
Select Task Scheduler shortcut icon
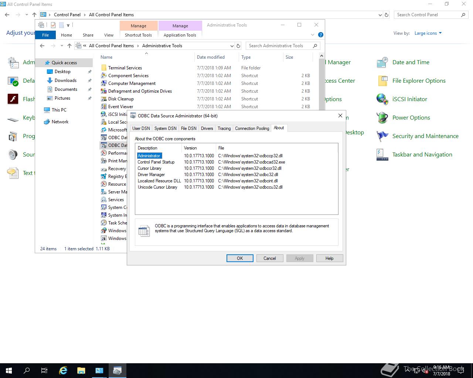(x=104, y=223)
